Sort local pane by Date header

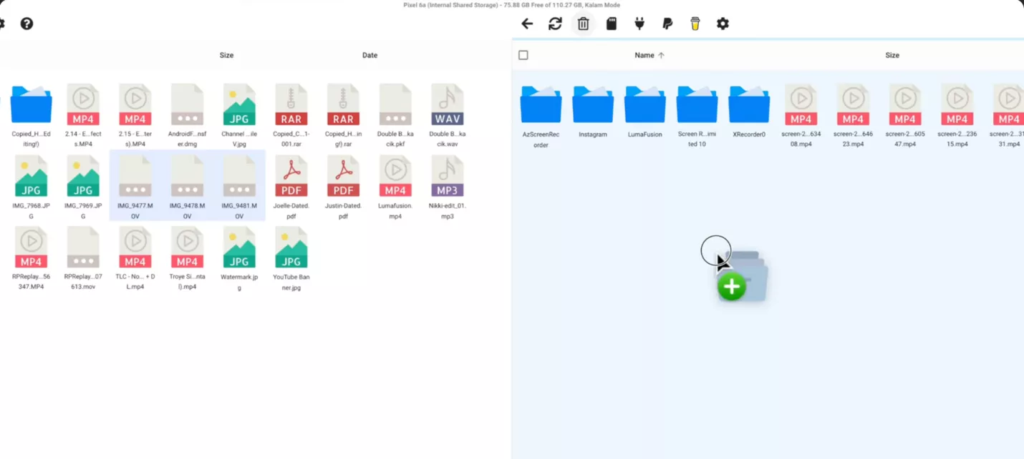coord(369,55)
